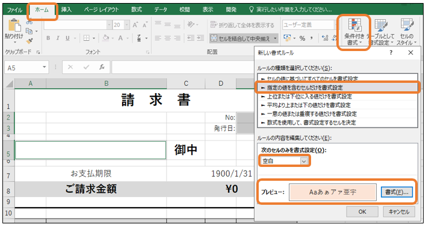Open Clipboard group dialog launcher
This screenshot has height=227, width=426.
coord(39,52)
